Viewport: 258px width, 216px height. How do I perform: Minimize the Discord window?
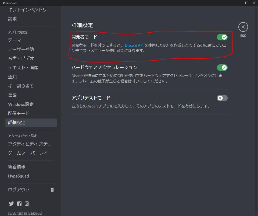point(239,3)
